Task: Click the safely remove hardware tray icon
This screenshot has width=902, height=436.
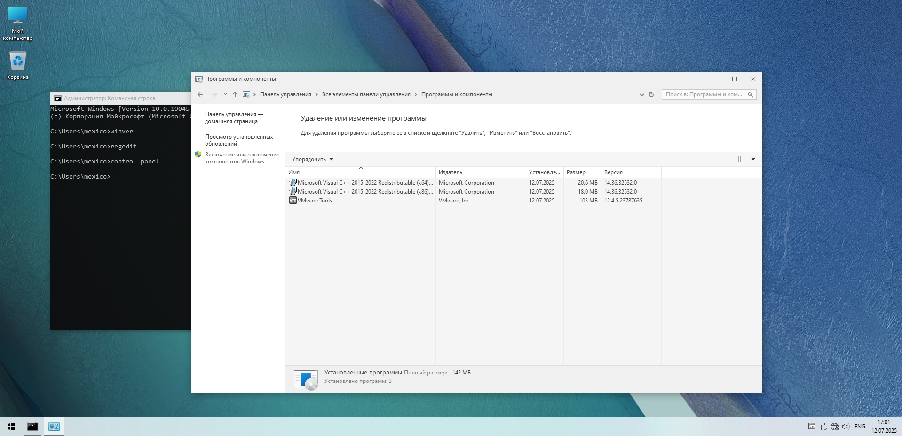Action: pyautogui.click(x=823, y=427)
